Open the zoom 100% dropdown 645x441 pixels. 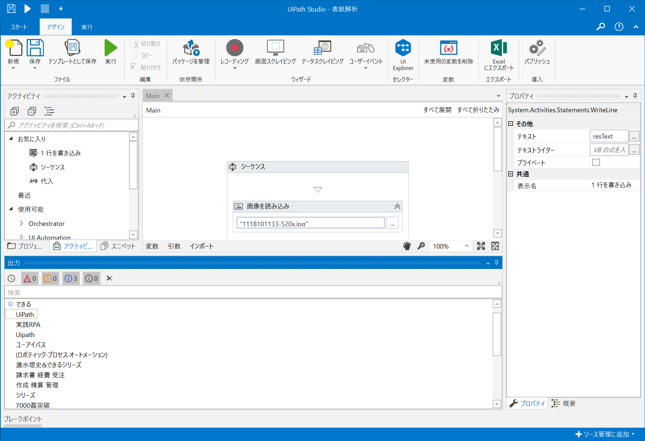(x=466, y=246)
